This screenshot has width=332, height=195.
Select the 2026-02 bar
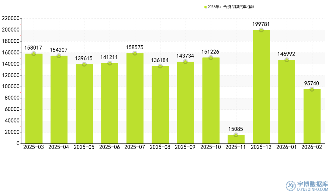312,118
